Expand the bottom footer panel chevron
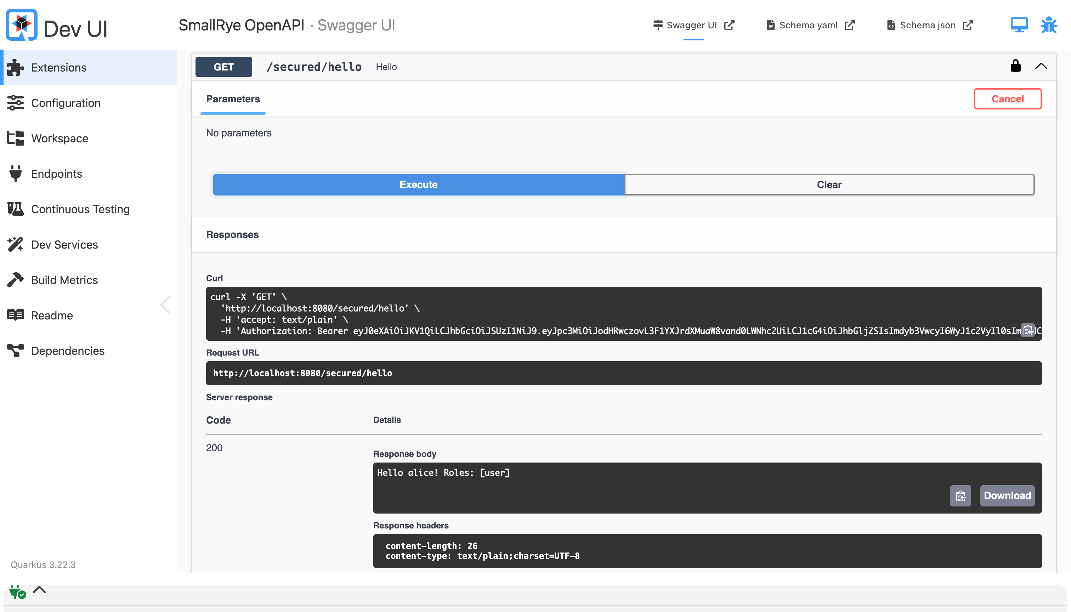The height and width of the screenshot is (612, 1071). [x=39, y=589]
